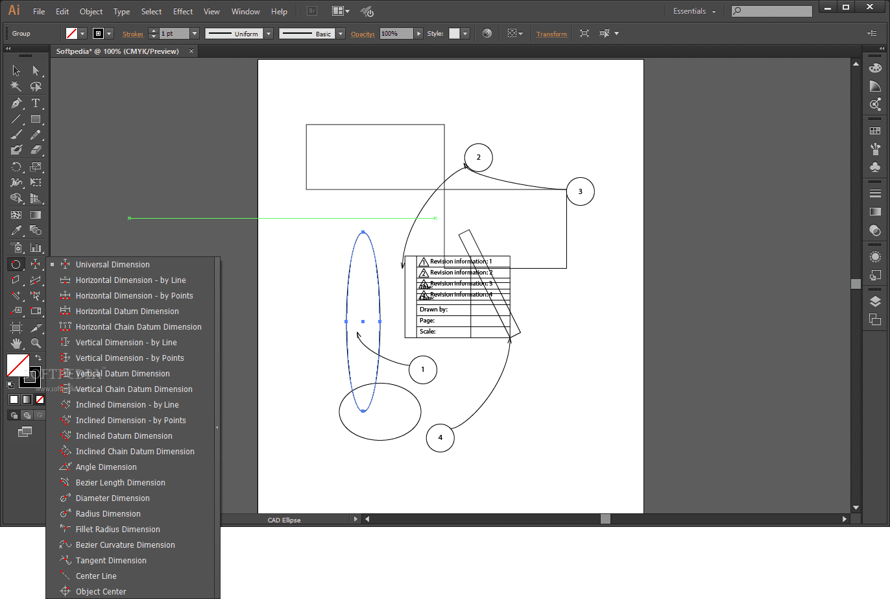Open the graphic Style dropdown
890x599 pixels.
coord(465,34)
